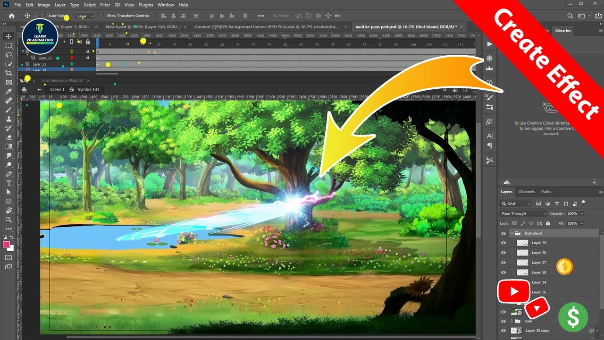Image resolution: width=604 pixels, height=340 pixels.
Task: Select the History Brush tool
Action: tap(8, 128)
